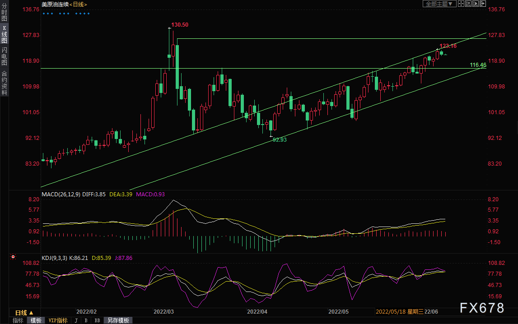Click the MACD:0.93 value
Screen dimensions: 518x324
(150, 194)
